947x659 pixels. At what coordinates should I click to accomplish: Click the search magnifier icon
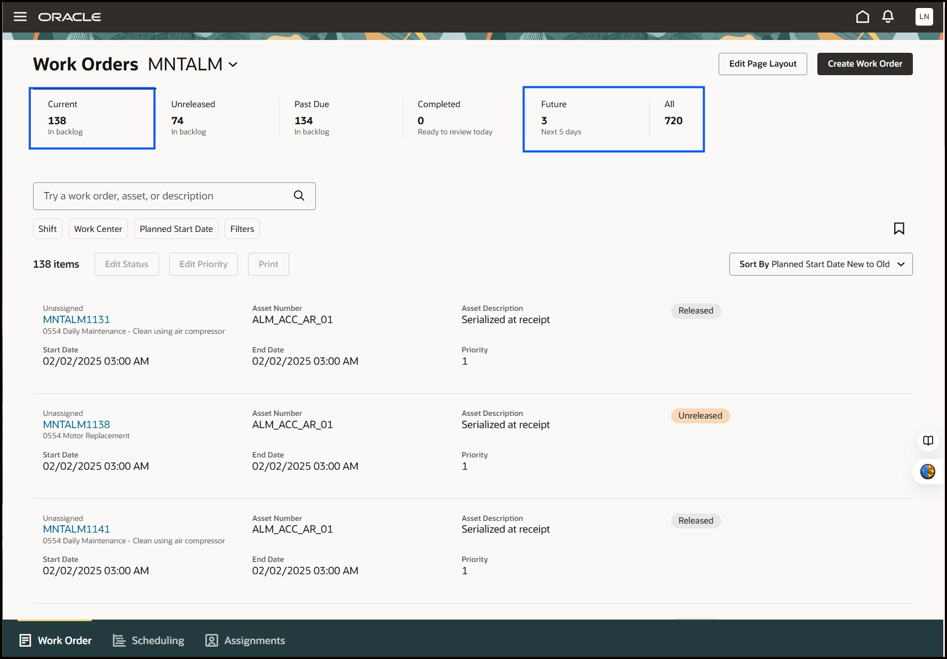[299, 196]
